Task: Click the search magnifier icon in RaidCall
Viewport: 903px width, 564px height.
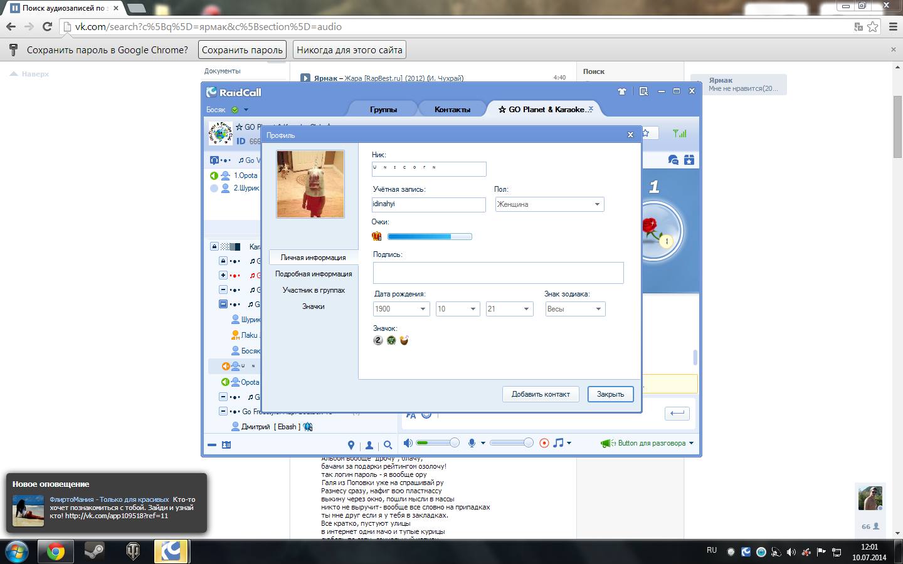Action: coord(388,445)
